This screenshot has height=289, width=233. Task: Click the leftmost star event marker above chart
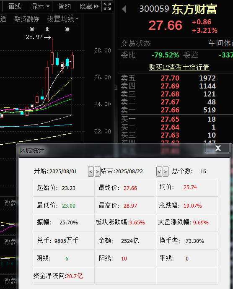click(x=32, y=29)
